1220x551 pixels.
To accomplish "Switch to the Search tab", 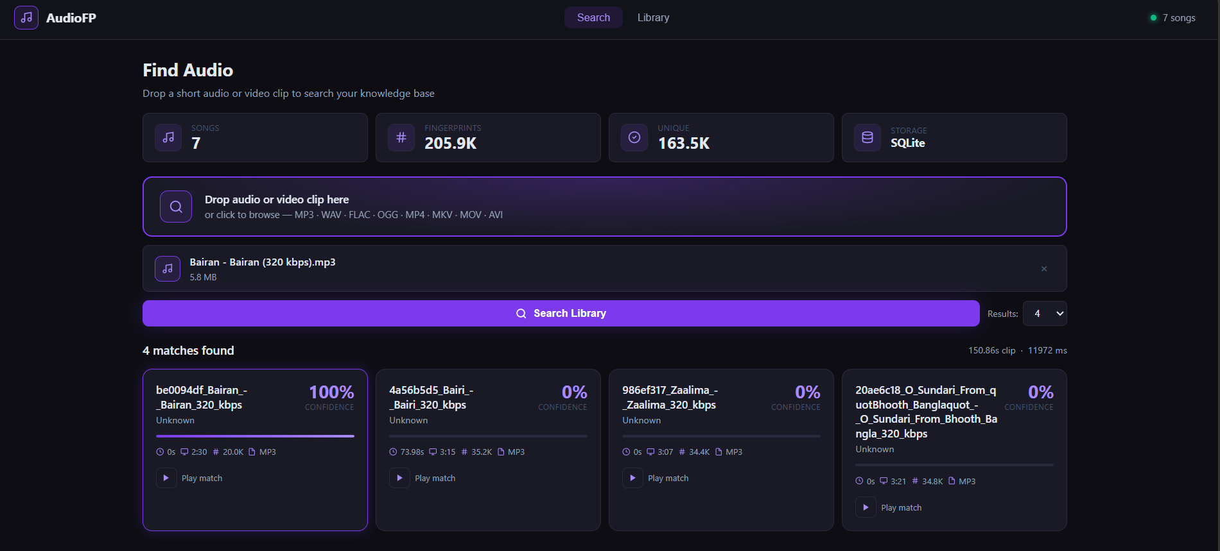I will (593, 17).
